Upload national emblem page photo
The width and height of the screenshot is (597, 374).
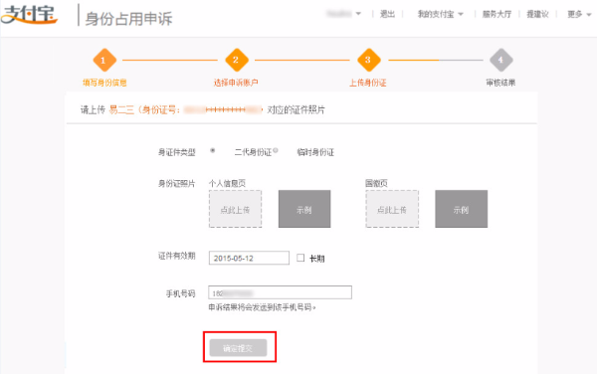(392, 209)
